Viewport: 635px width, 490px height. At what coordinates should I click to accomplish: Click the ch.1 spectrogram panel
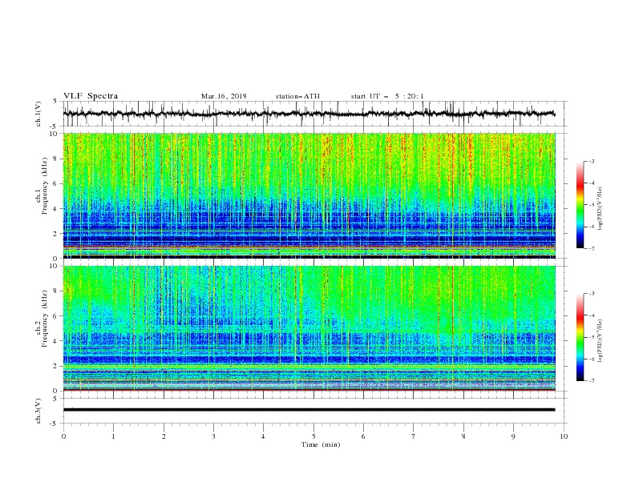(309, 195)
